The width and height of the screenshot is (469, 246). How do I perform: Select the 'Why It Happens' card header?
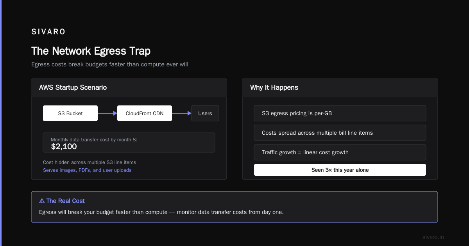(x=340, y=87)
